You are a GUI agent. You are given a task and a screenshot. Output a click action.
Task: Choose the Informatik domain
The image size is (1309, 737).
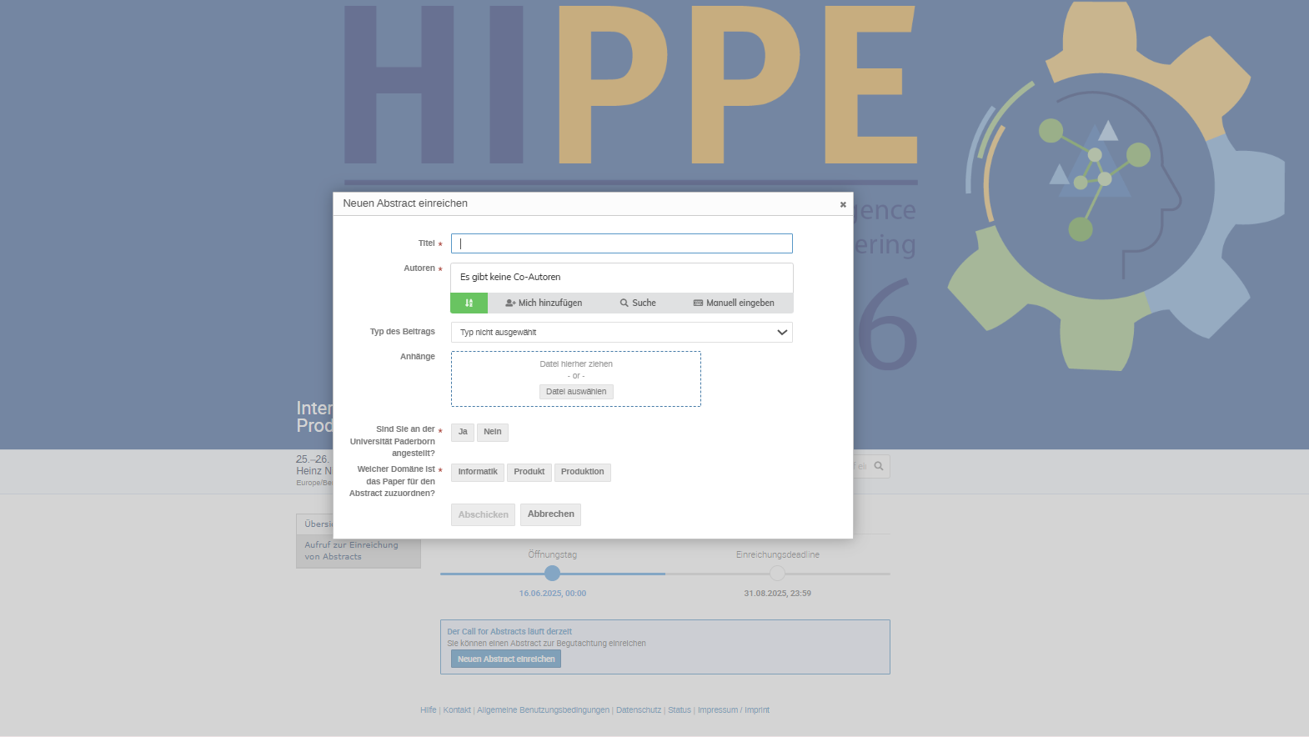pos(478,472)
